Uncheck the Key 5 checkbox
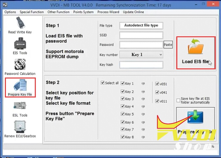This screenshot has height=158, width=221. pyautogui.click(x=122, y=114)
